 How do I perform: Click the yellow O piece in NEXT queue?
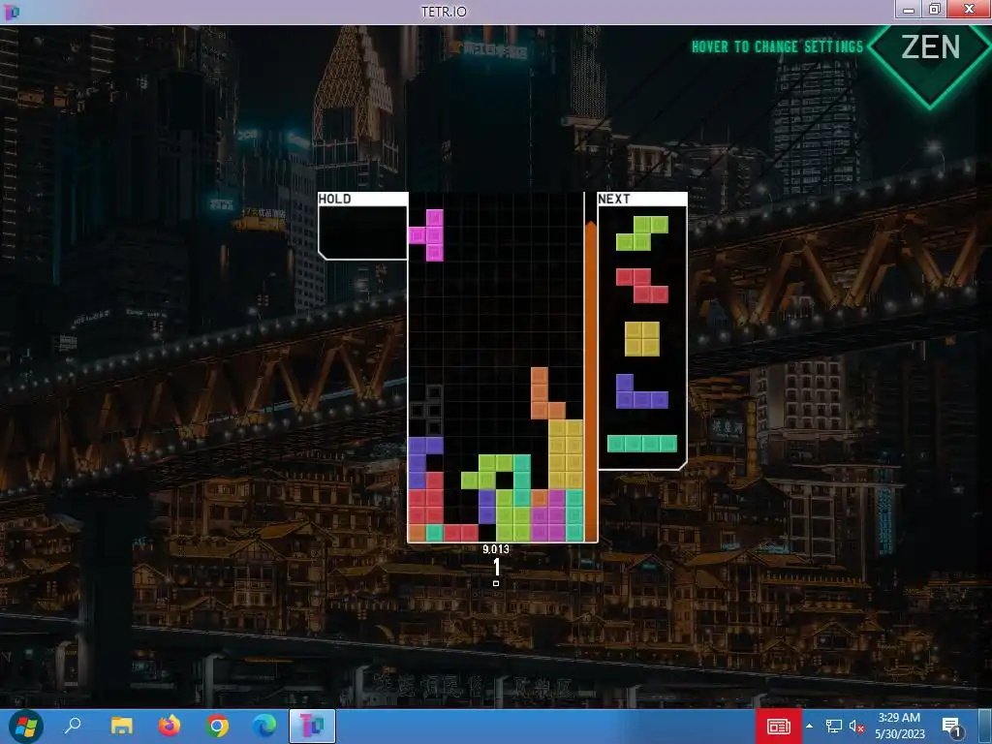[642, 338]
